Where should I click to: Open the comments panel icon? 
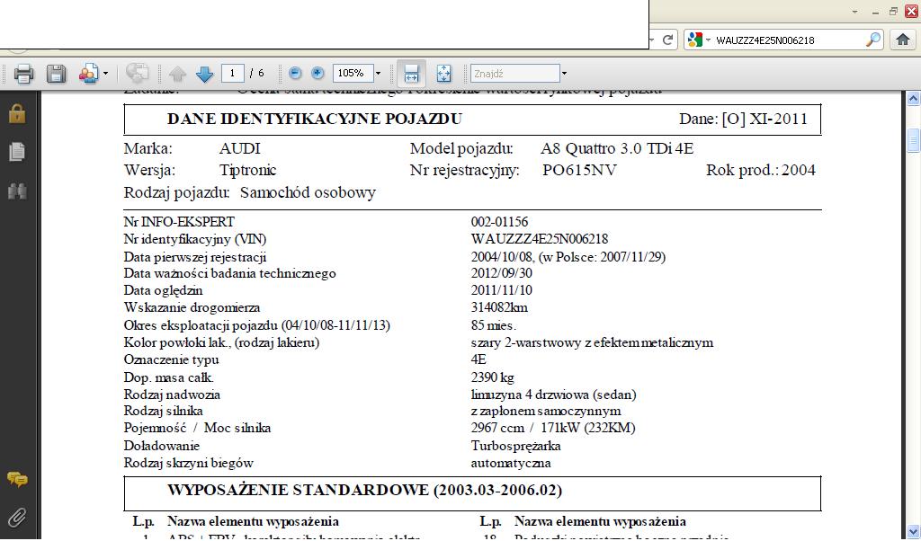tap(17, 479)
